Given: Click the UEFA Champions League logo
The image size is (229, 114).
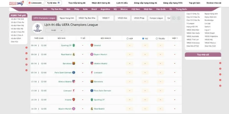Looking at the screenshot, I should (x=37, y=27).
